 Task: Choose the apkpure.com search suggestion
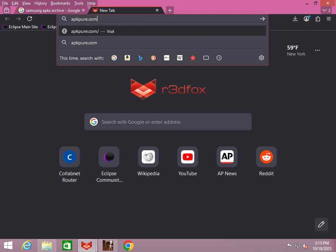[162, 43]
